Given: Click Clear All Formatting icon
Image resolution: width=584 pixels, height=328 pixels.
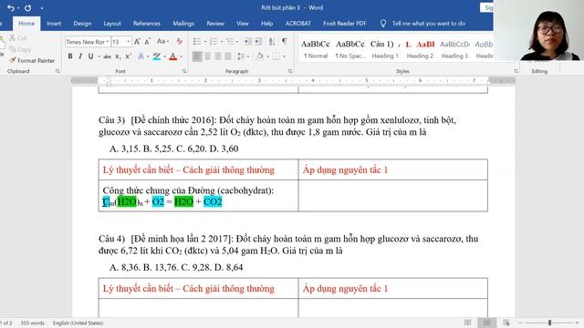Looking at the screenshot, I should [x=179, y=41].
